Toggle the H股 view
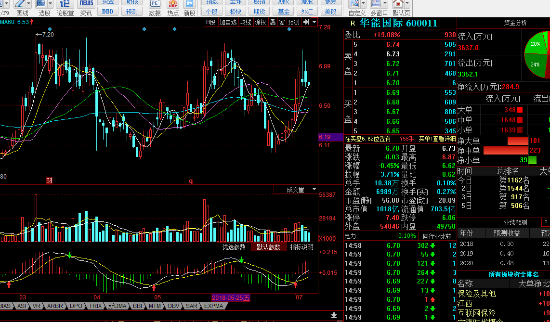This screenshot has height=322, width=550. (211, 22)
